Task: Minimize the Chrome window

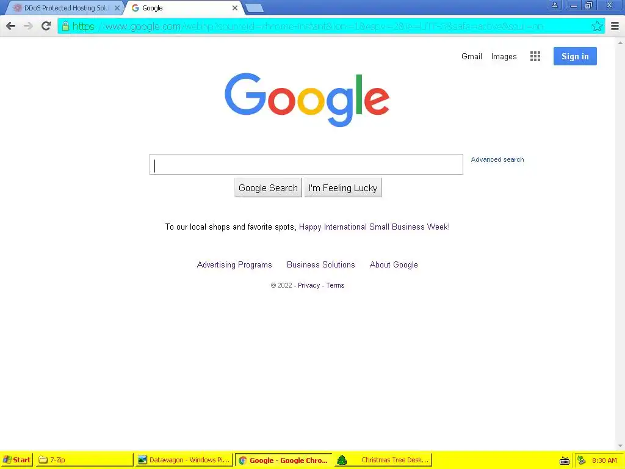Action: pos(574,5)
